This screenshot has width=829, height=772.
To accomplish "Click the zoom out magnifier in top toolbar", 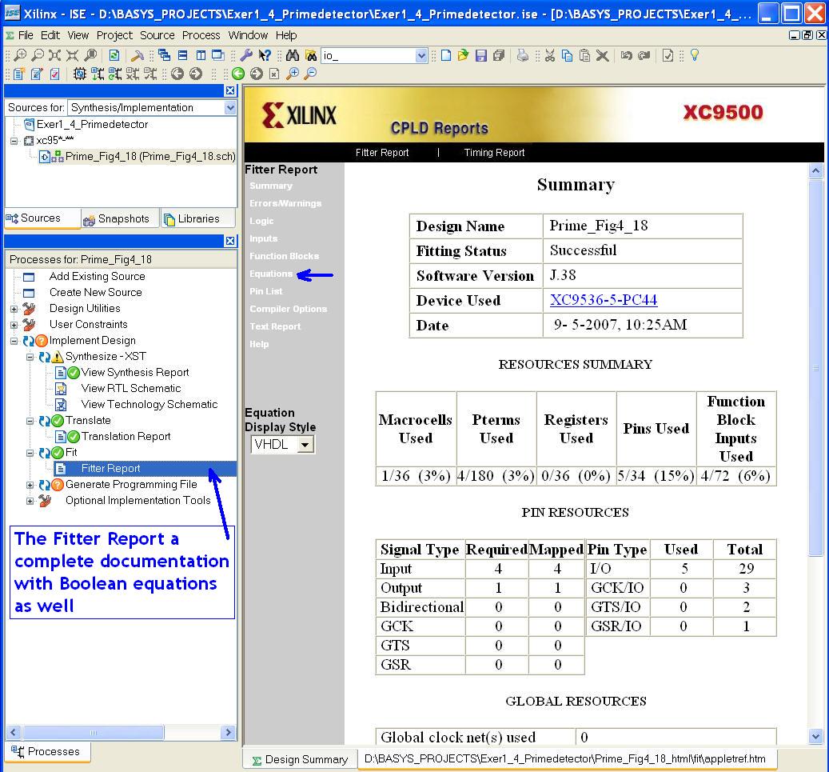I will point(38,55).
